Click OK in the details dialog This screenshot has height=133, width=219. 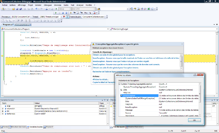[195, 120]
